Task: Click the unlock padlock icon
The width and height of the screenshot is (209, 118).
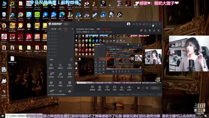Action: (145, 30)
